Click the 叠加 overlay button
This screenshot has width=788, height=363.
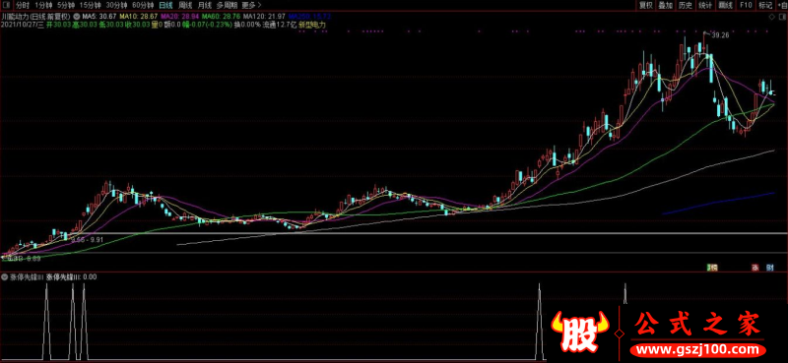pos(666,6)
